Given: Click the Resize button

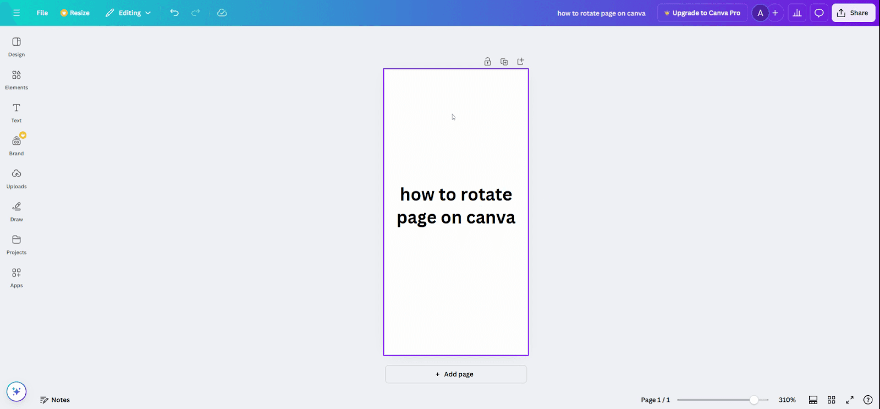Looking at the screenshot, I should pos(75,13).
